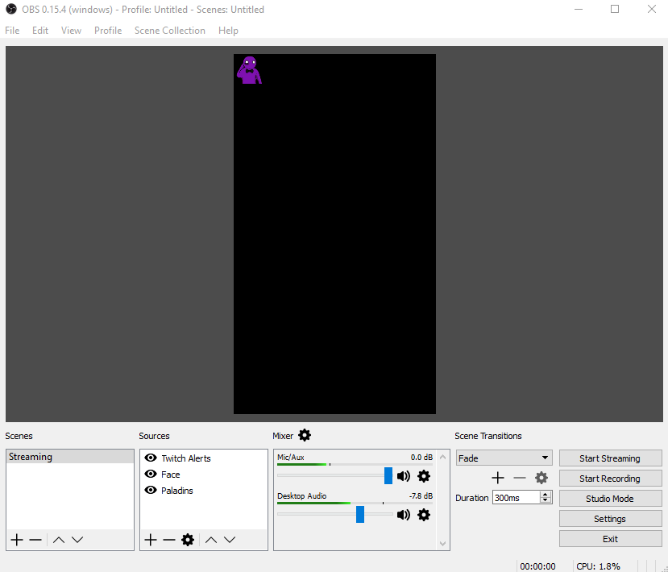This screenshot has width=668, height=572.
Task: Click the 00:00:00 timer in status bar
Action: coord(537,566)
